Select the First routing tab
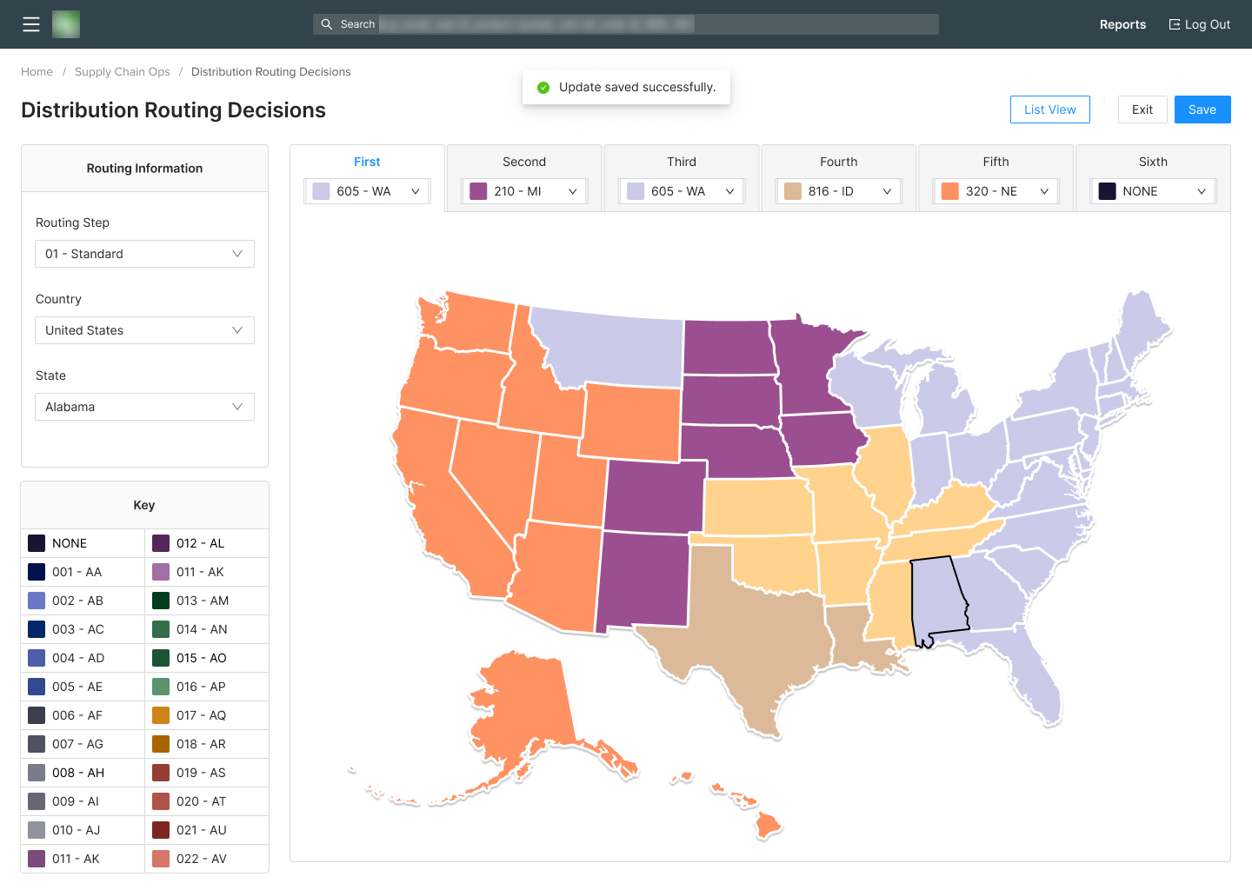Viewport: 1252px width, 890px height. pos(367,162)
